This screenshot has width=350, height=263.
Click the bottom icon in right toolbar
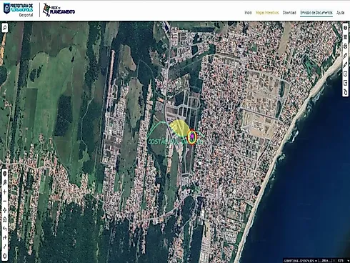point(345,91)
